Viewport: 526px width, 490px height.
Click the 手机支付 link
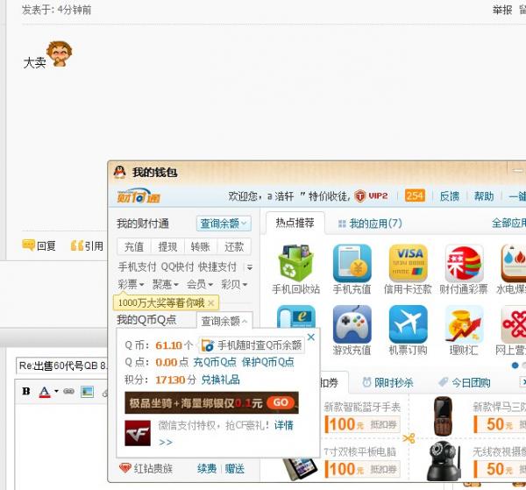138,267
